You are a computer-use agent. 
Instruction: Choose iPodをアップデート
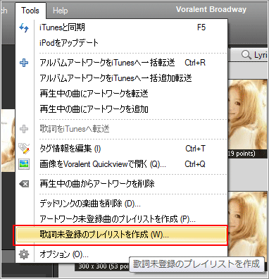[x=122, y=43]
